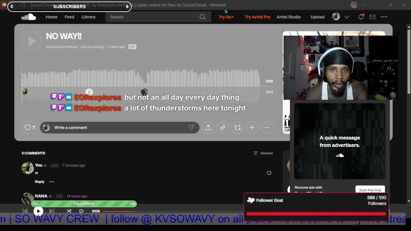Seek within the track waveform
The image size is (411, 231).
141,86
